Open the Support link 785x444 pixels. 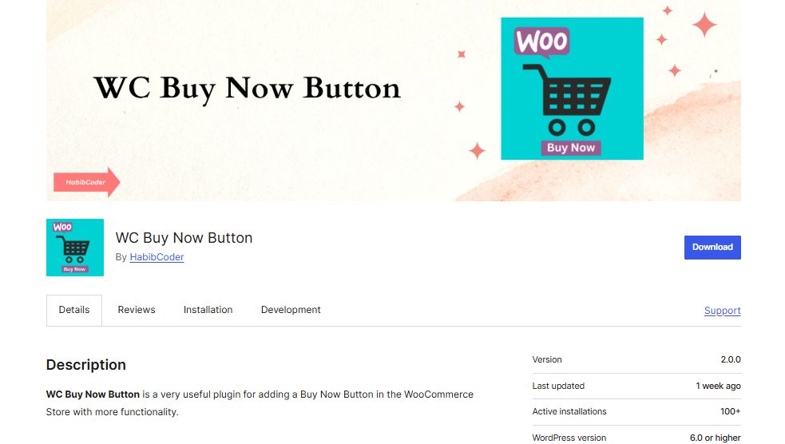point(723,311)
